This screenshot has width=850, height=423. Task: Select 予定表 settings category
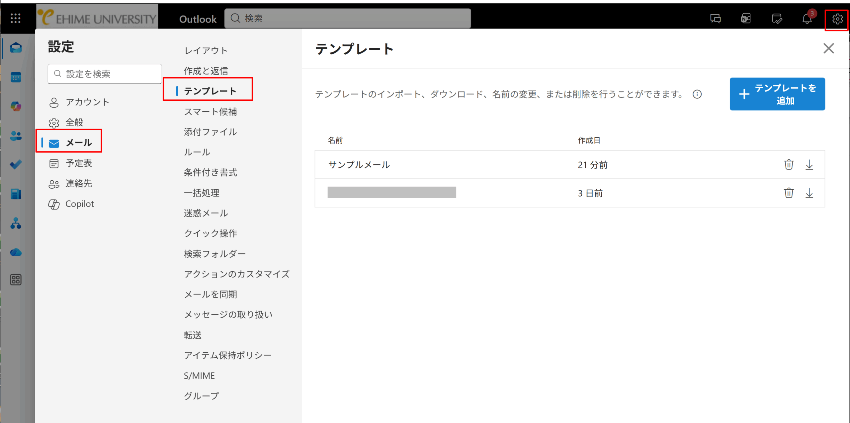tap(78, 163)
